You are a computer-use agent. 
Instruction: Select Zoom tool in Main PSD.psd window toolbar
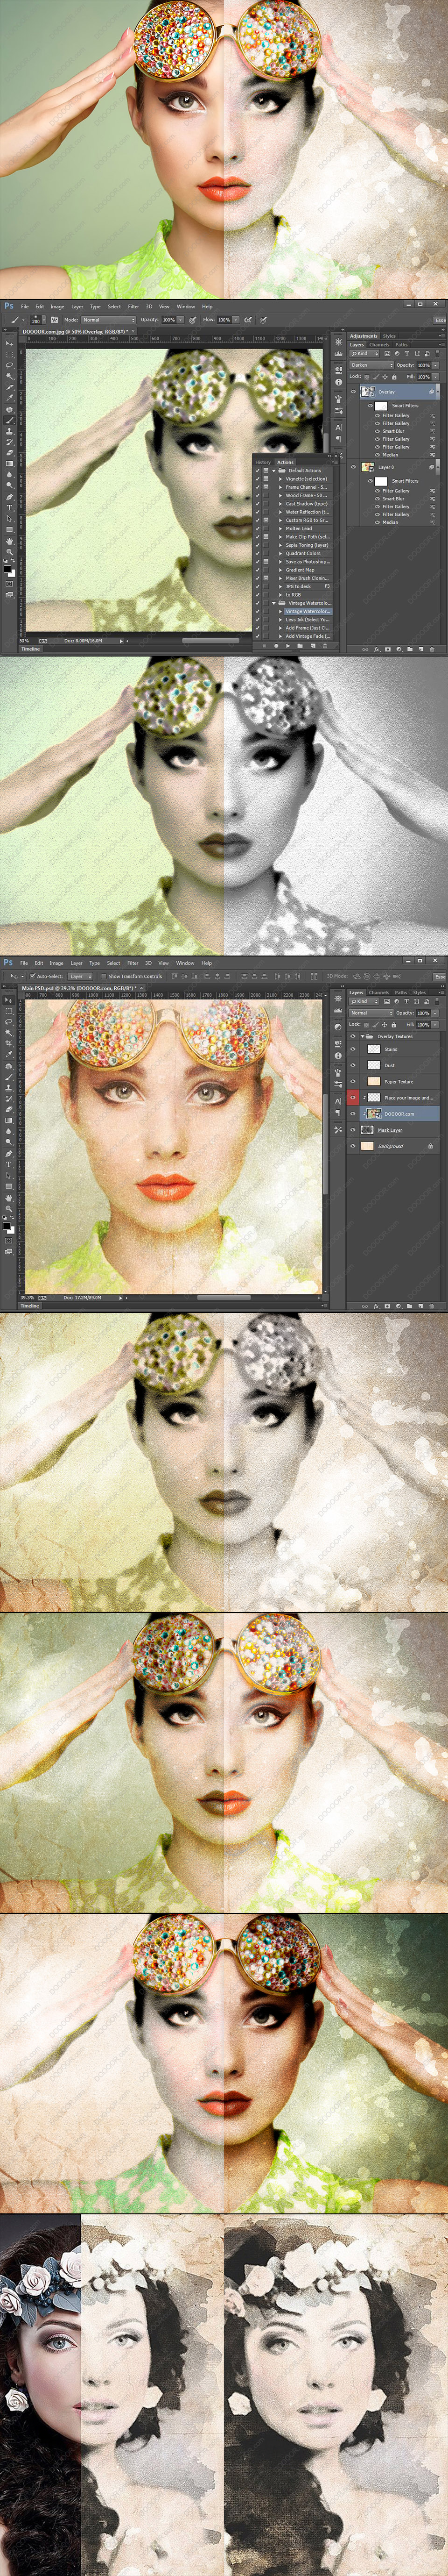tap(9, 1209)
